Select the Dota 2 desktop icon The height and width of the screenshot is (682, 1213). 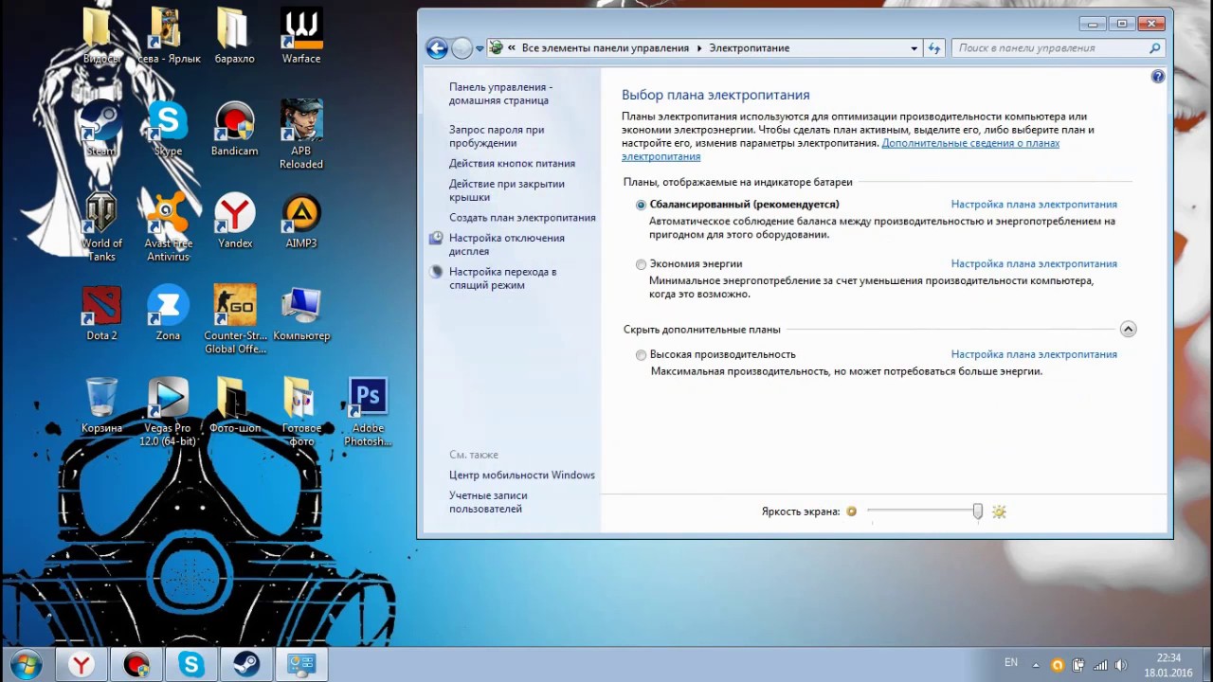click(x=101, y=313)
